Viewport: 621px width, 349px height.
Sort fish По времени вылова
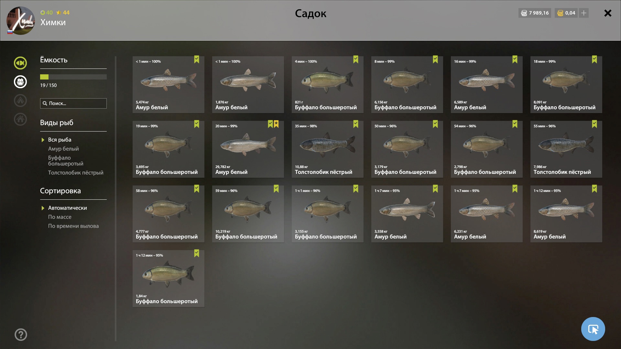(73, 226)
